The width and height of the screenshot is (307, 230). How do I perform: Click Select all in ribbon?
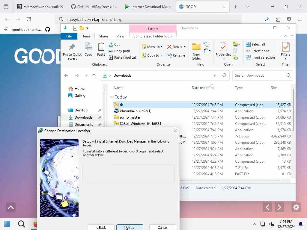[x=255, y=44]
